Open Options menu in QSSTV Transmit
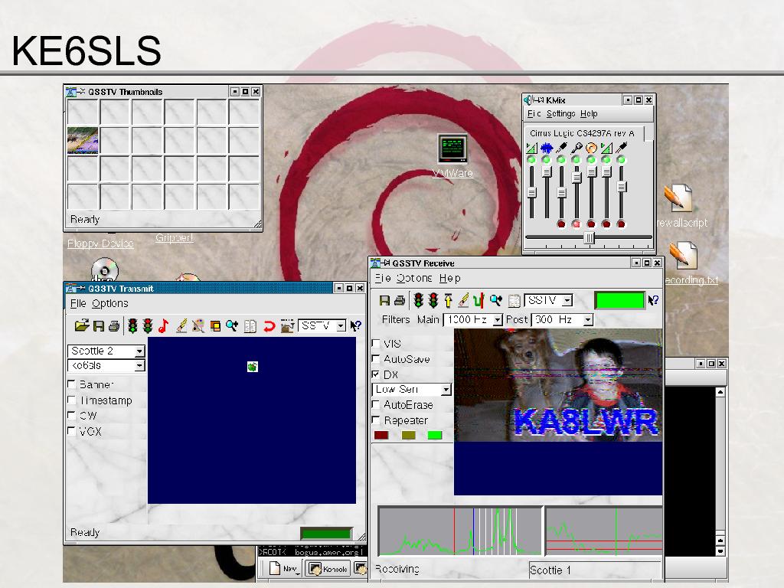Viewport: 784px width, 588px height. (x=110, y=303)
